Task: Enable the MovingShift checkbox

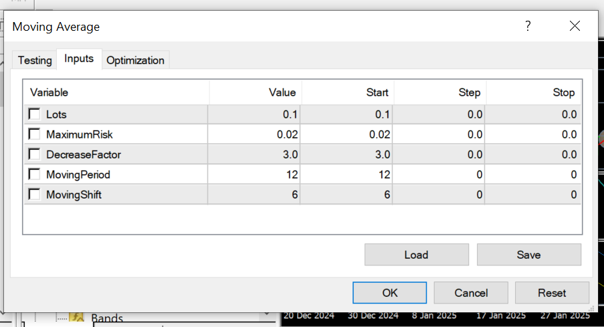Action: coord(34,194)
